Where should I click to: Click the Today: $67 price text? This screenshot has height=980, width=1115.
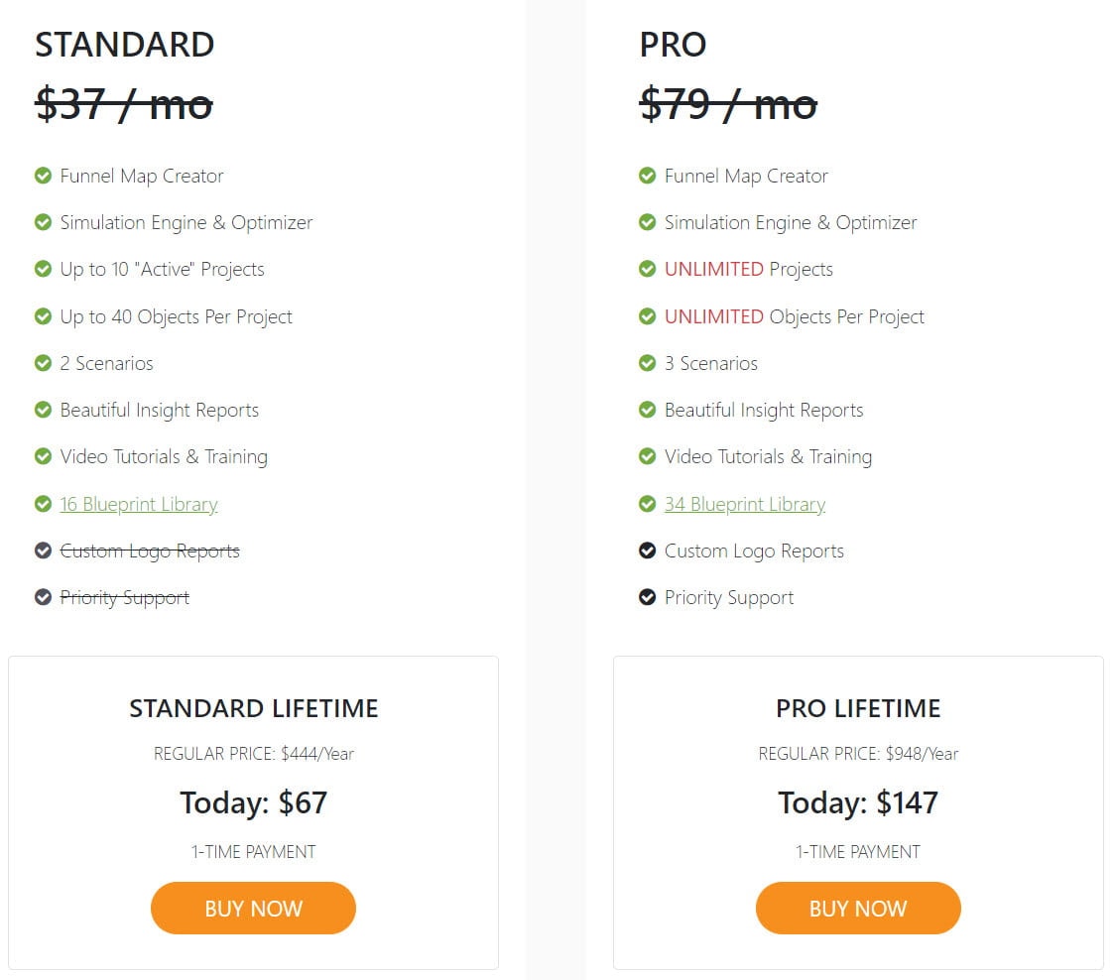pyautogui.click(x=253, y=802)
